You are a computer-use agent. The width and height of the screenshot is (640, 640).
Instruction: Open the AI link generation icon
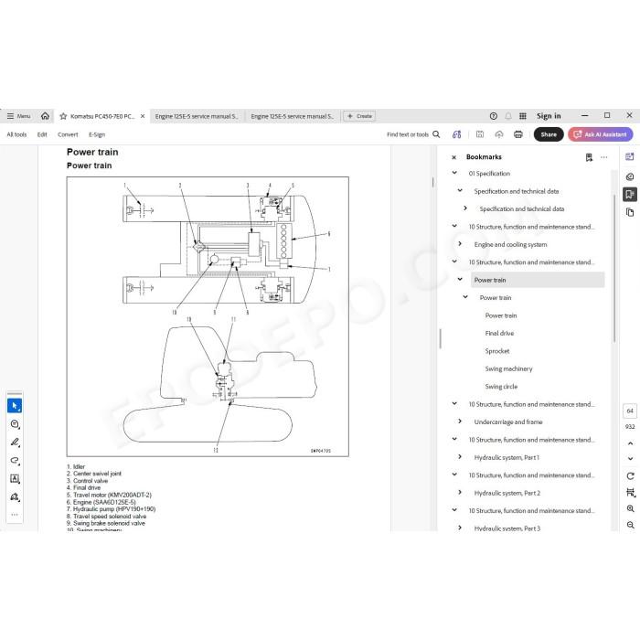coord(457,134)
